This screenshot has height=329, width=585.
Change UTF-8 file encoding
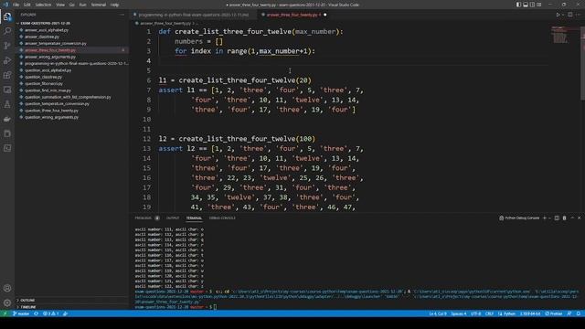point(475,313)
